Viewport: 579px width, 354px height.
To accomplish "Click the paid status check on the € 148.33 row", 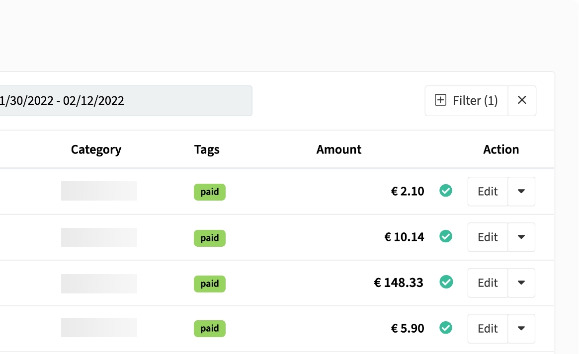I will coord(446,282).
